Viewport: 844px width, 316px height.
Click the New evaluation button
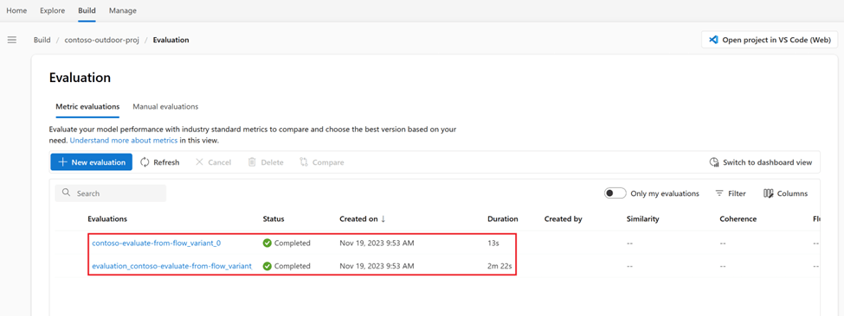point(92,162)
